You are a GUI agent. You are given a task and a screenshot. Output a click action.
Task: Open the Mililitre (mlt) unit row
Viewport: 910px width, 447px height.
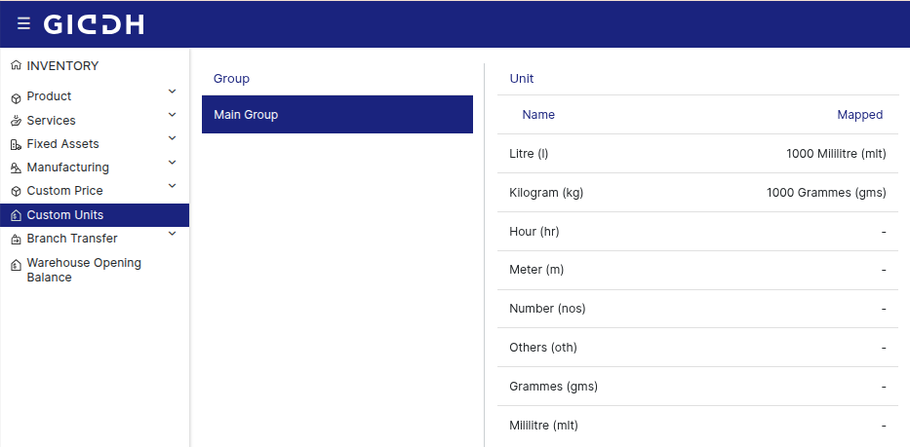tap(697, 426)
